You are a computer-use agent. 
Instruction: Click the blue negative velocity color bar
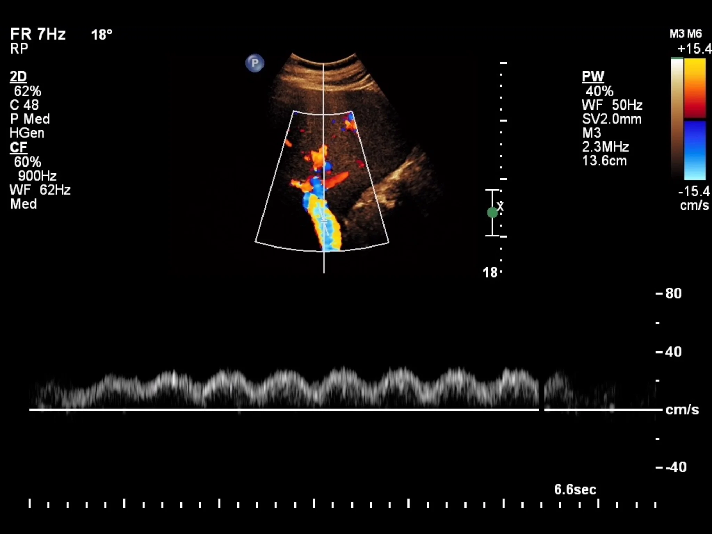[x=695, y=149]
